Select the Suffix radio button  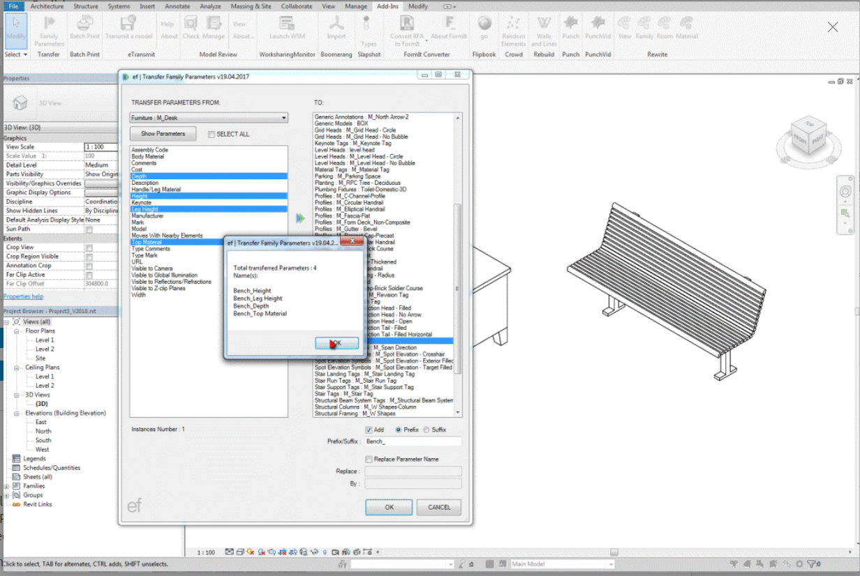[427, 430]
